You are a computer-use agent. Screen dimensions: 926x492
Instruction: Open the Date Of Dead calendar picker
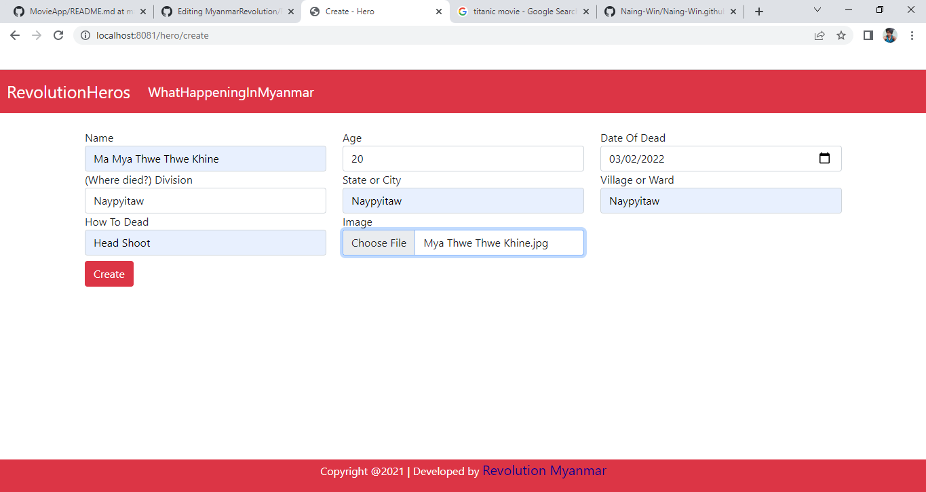824,158
